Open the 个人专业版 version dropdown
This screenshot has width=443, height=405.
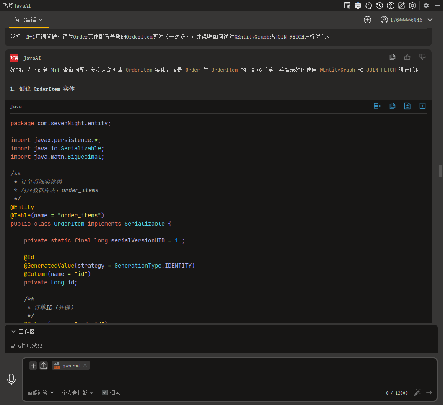click(78, 393)
